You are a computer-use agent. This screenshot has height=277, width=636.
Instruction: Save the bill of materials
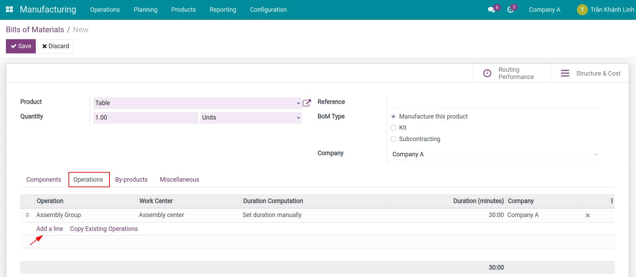21,46
